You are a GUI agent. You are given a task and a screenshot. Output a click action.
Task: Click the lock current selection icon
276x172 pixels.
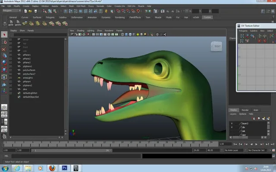coord(106,11)
